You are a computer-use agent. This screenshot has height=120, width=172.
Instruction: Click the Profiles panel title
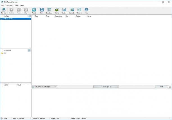[x=6, y=16]
